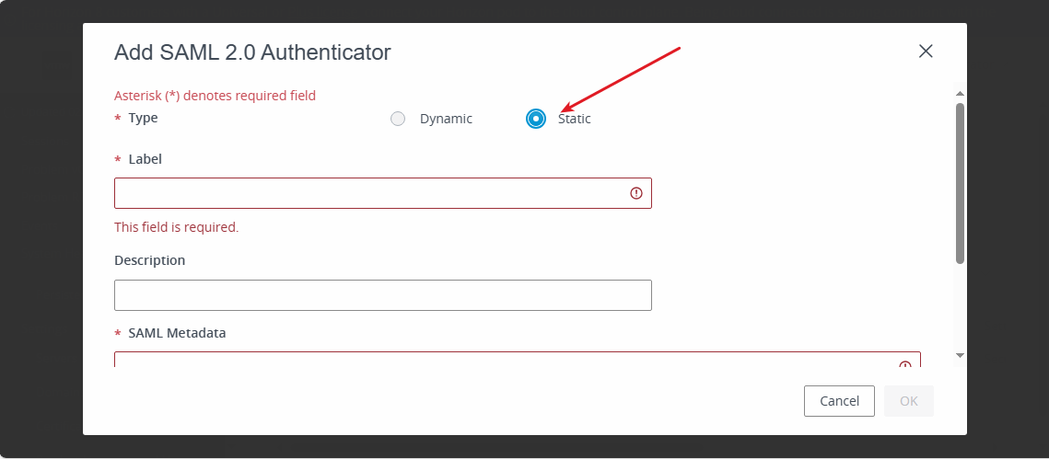The image size is (1049, 459).
Task: Click the Label text input field
Action: pyautogui.click(x=383, y=193)
